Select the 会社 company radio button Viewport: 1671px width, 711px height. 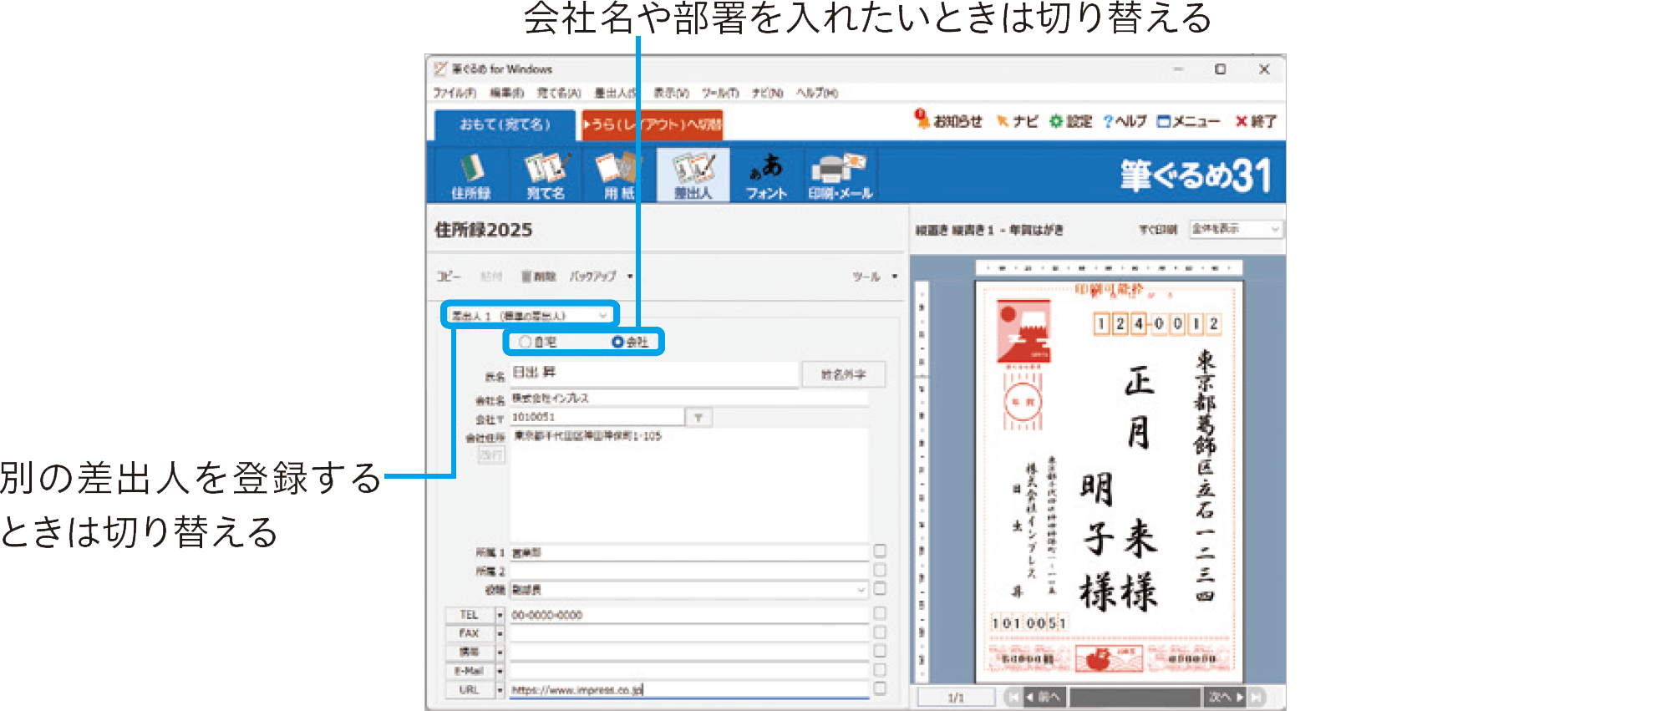(617, 342)
